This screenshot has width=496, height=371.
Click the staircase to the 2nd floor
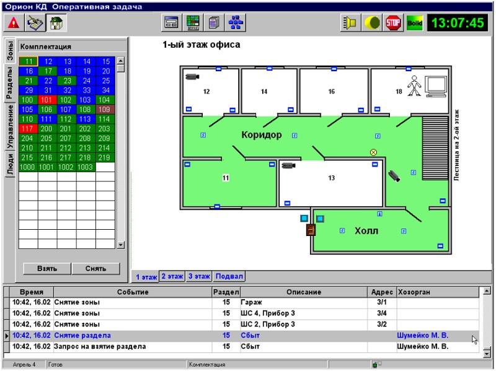click(x=436, y=148)
